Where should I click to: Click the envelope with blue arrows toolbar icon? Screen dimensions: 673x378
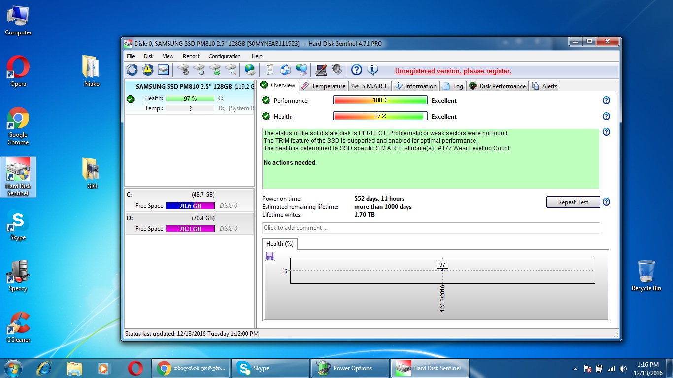(x=285, y=70)
